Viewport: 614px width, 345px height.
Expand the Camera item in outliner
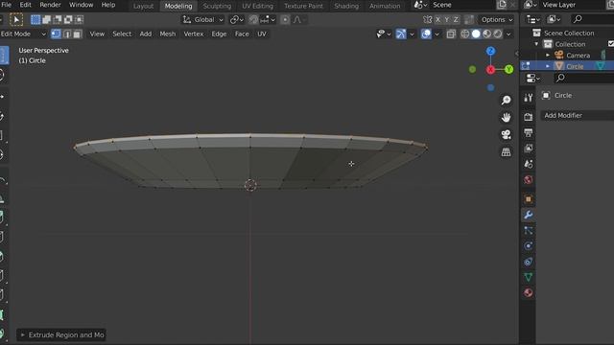pyautogui.click(x=548, y=56)
